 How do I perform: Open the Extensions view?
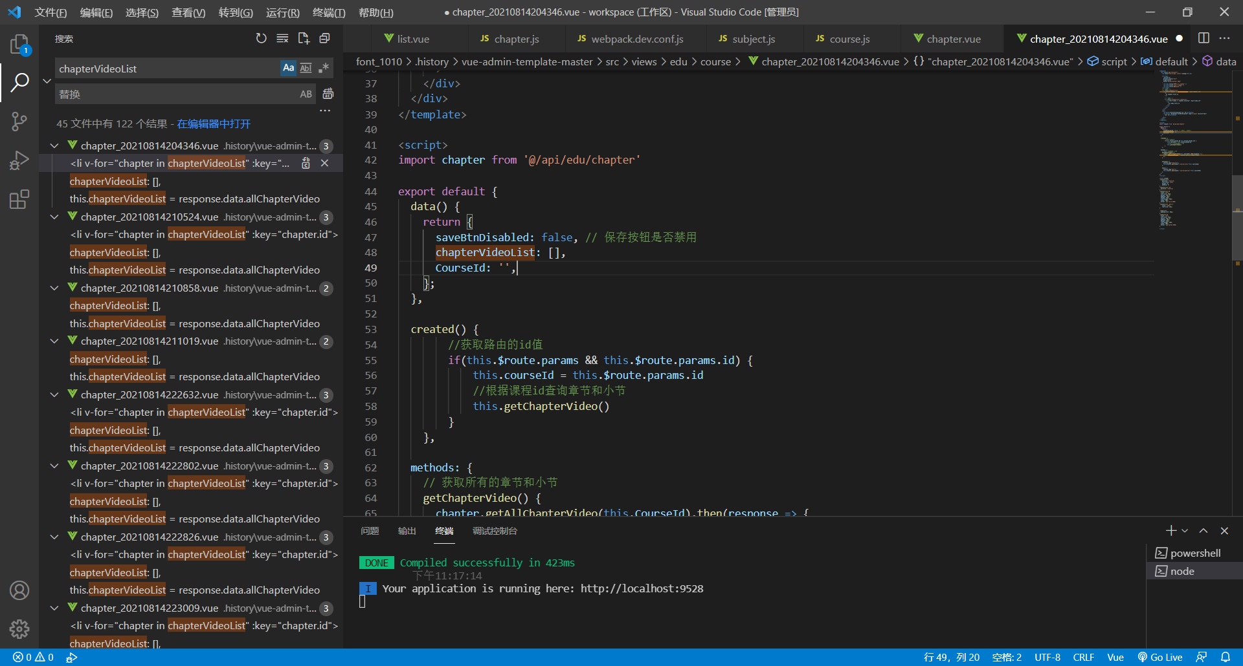click(x=19, y=199)
